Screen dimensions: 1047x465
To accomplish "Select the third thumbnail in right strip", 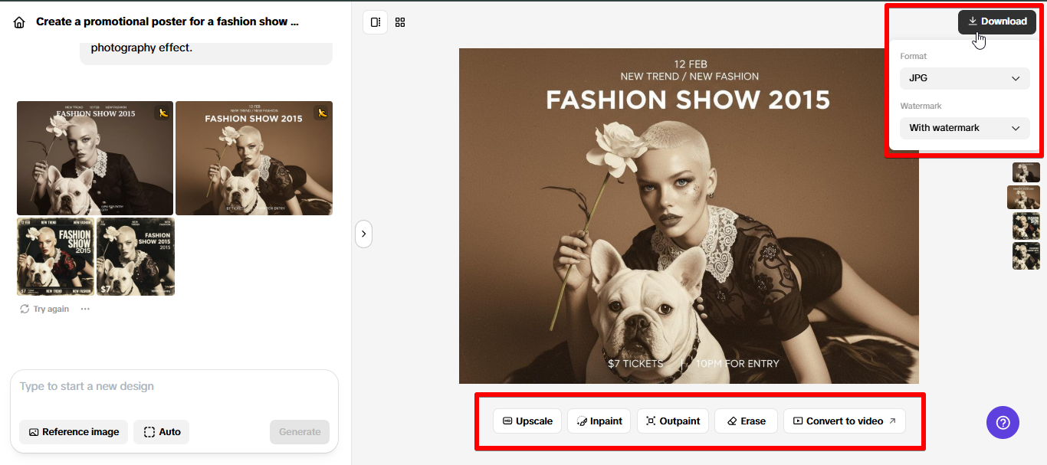I will pos(1026,226).
